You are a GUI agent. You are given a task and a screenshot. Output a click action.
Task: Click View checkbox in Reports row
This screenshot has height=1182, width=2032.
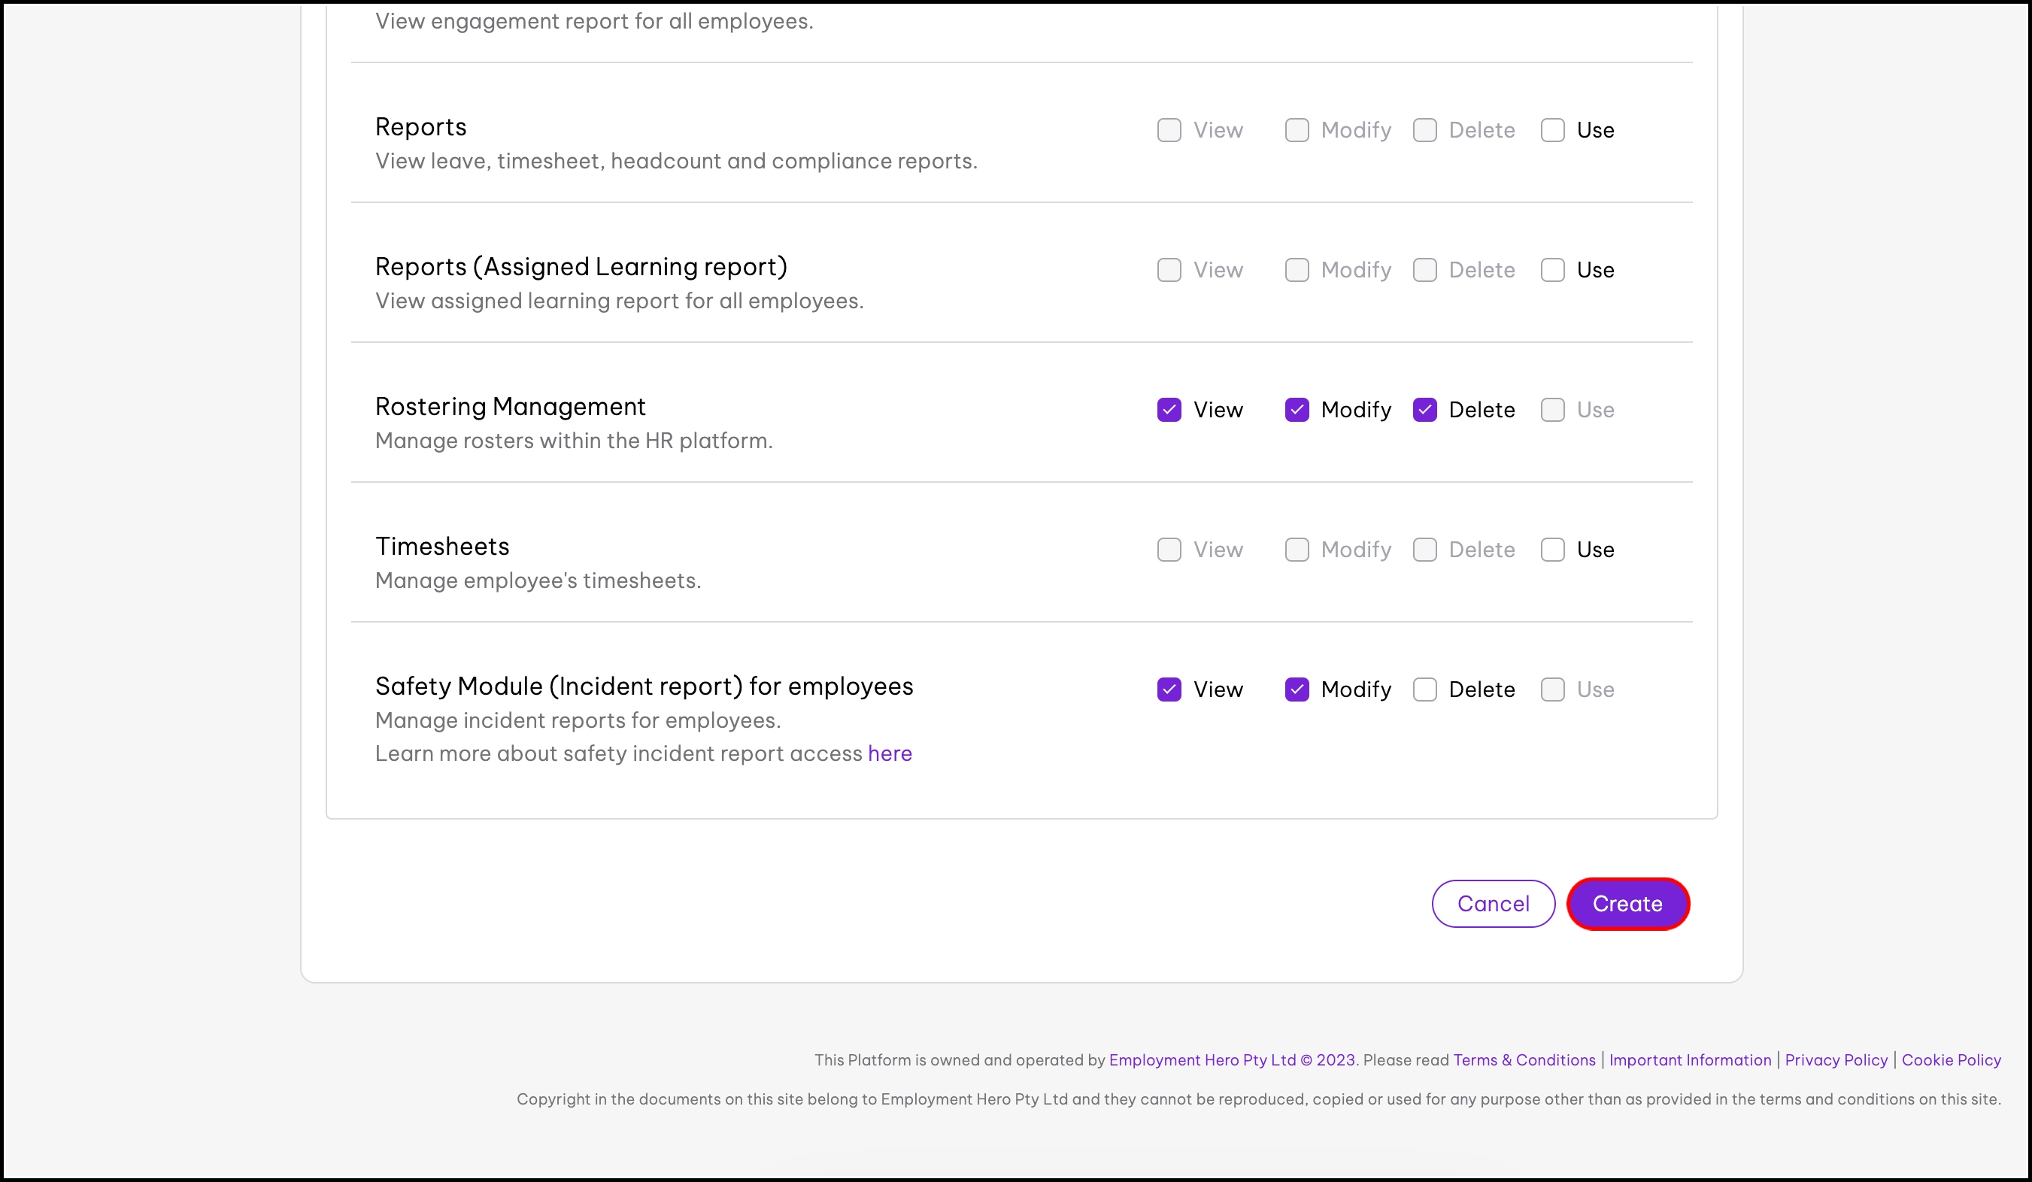[1169, 131]
